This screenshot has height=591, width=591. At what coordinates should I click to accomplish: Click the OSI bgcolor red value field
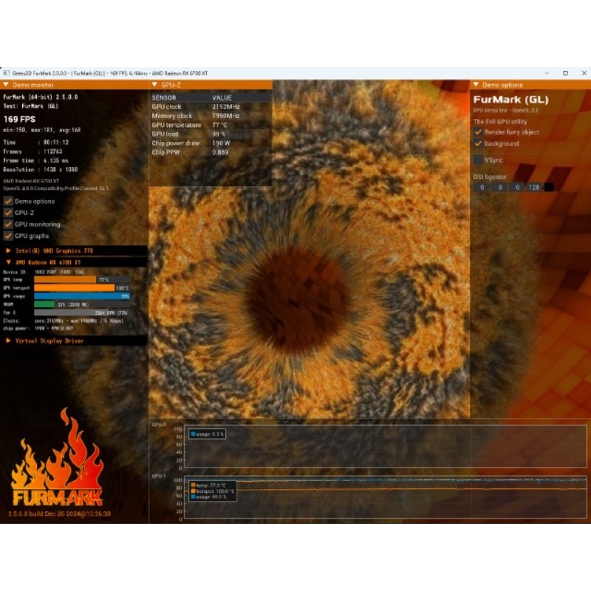click(482, 188)
